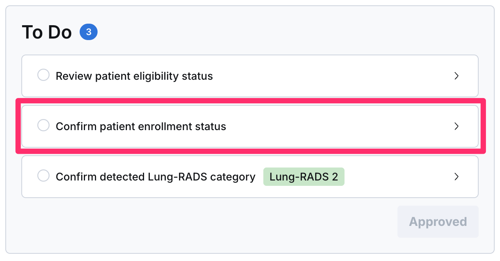The height and width of the screenshot is (261, 500).
Task: Select the first to-do row card
Action: tap(250, 76)
